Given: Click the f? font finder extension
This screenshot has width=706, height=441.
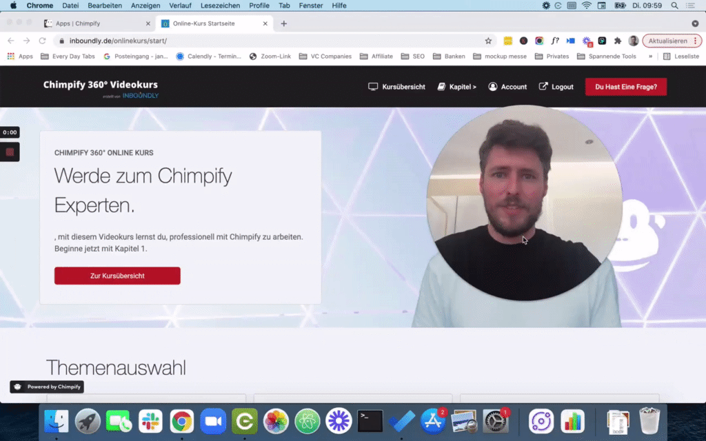Looking at the screenshot, I should [555, 41].
